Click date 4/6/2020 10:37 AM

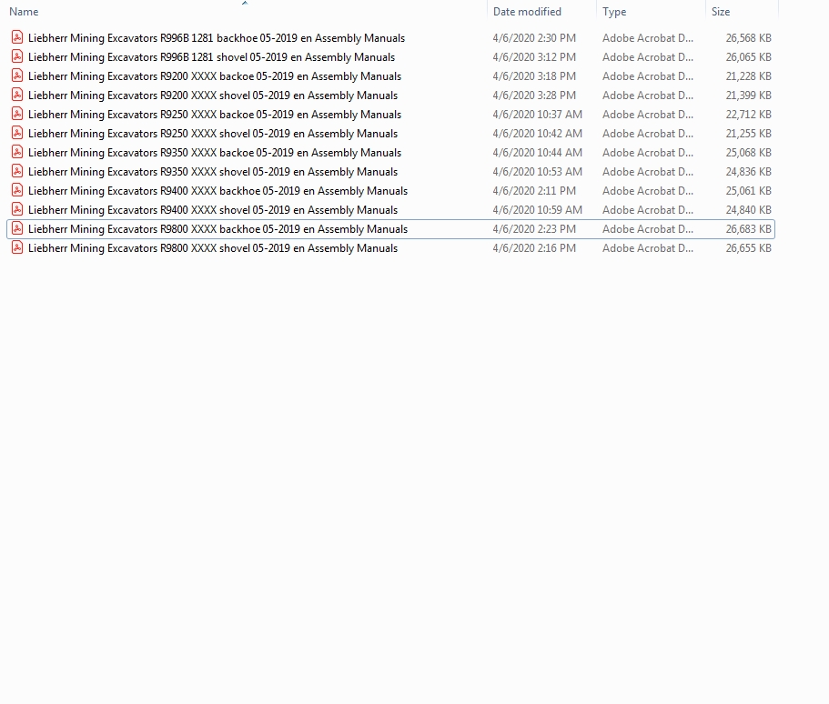pos(537,115)
